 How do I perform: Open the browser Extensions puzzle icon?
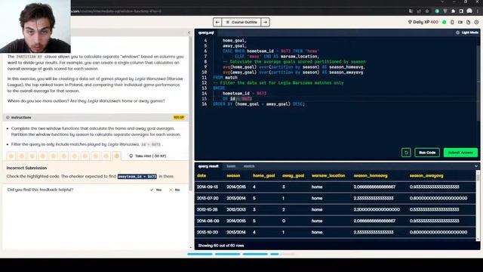[x=453, y=11]
